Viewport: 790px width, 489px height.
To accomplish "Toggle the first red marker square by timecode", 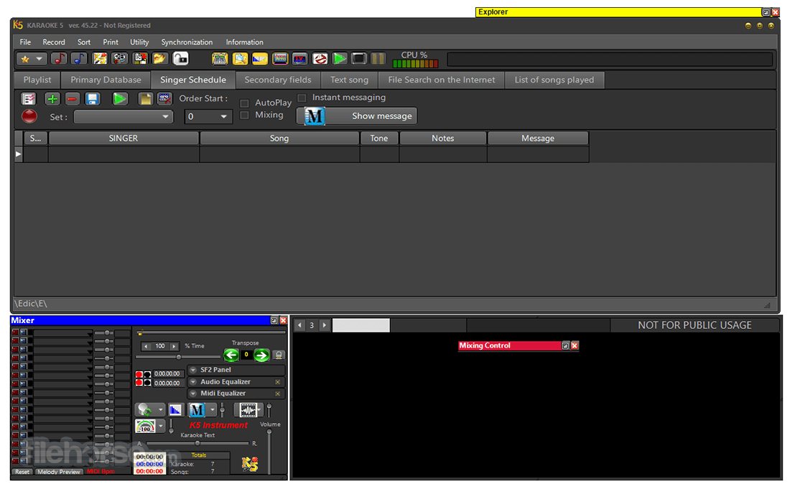I will coord(139,374).
